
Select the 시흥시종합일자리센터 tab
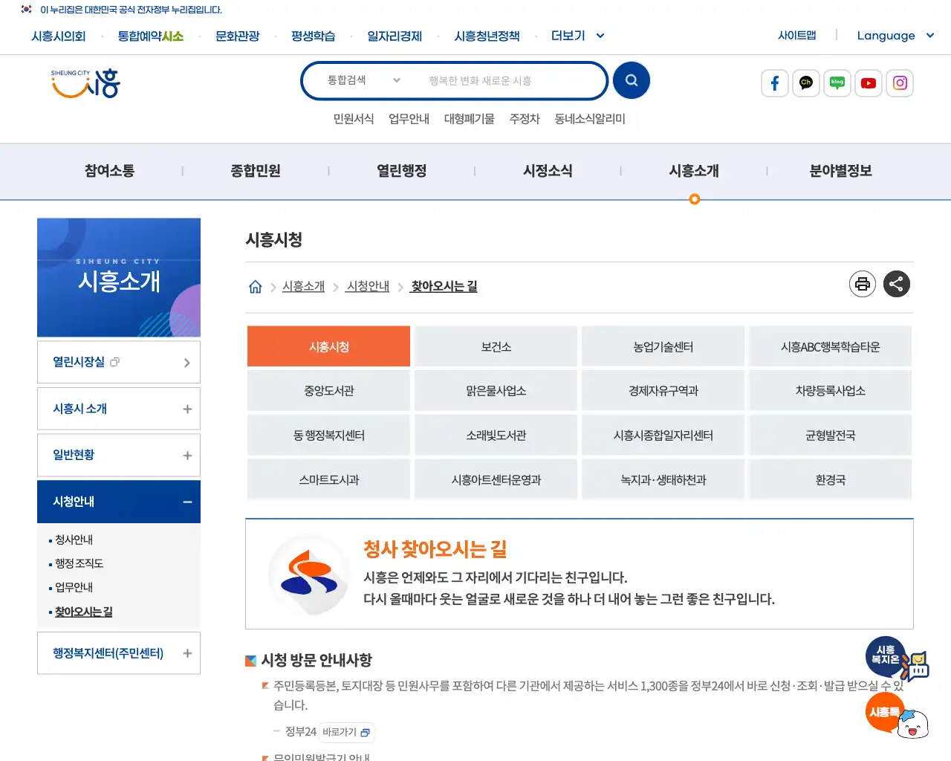pyautogui.click(x=663, y=435)
